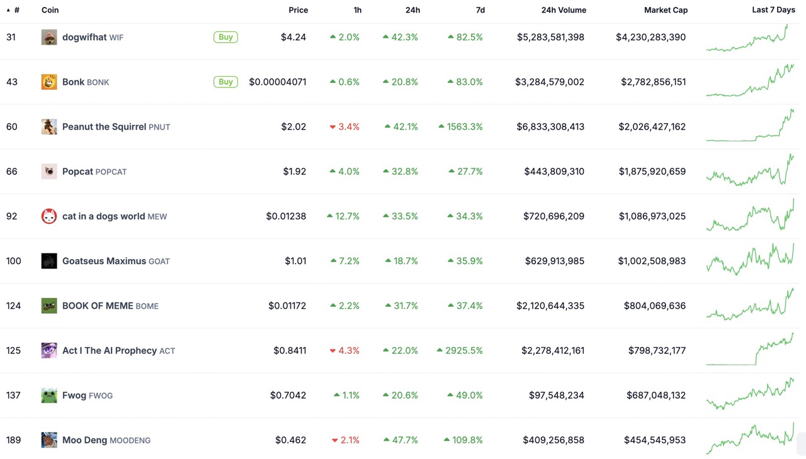Open the Moo Deng 7-day chart
Screen dimensions: 806x459
tap(750, 439)
